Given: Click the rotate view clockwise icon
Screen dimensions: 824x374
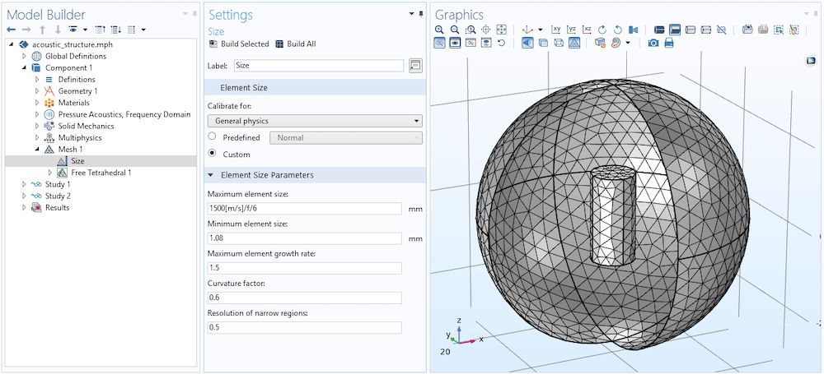Looking at the screenshot, I should tap(602, 30).
